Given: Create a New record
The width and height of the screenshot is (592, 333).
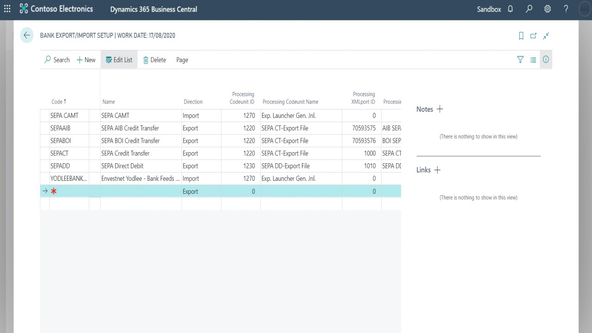Looking at the screenshot, I should [86, 60].
